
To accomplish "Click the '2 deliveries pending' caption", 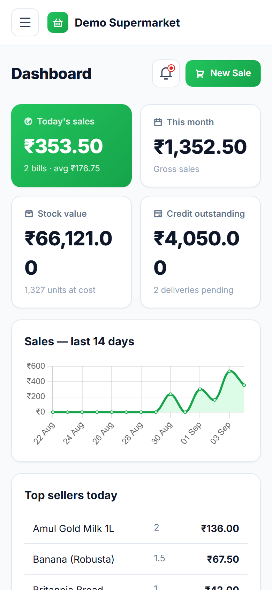I will point(194,290).
